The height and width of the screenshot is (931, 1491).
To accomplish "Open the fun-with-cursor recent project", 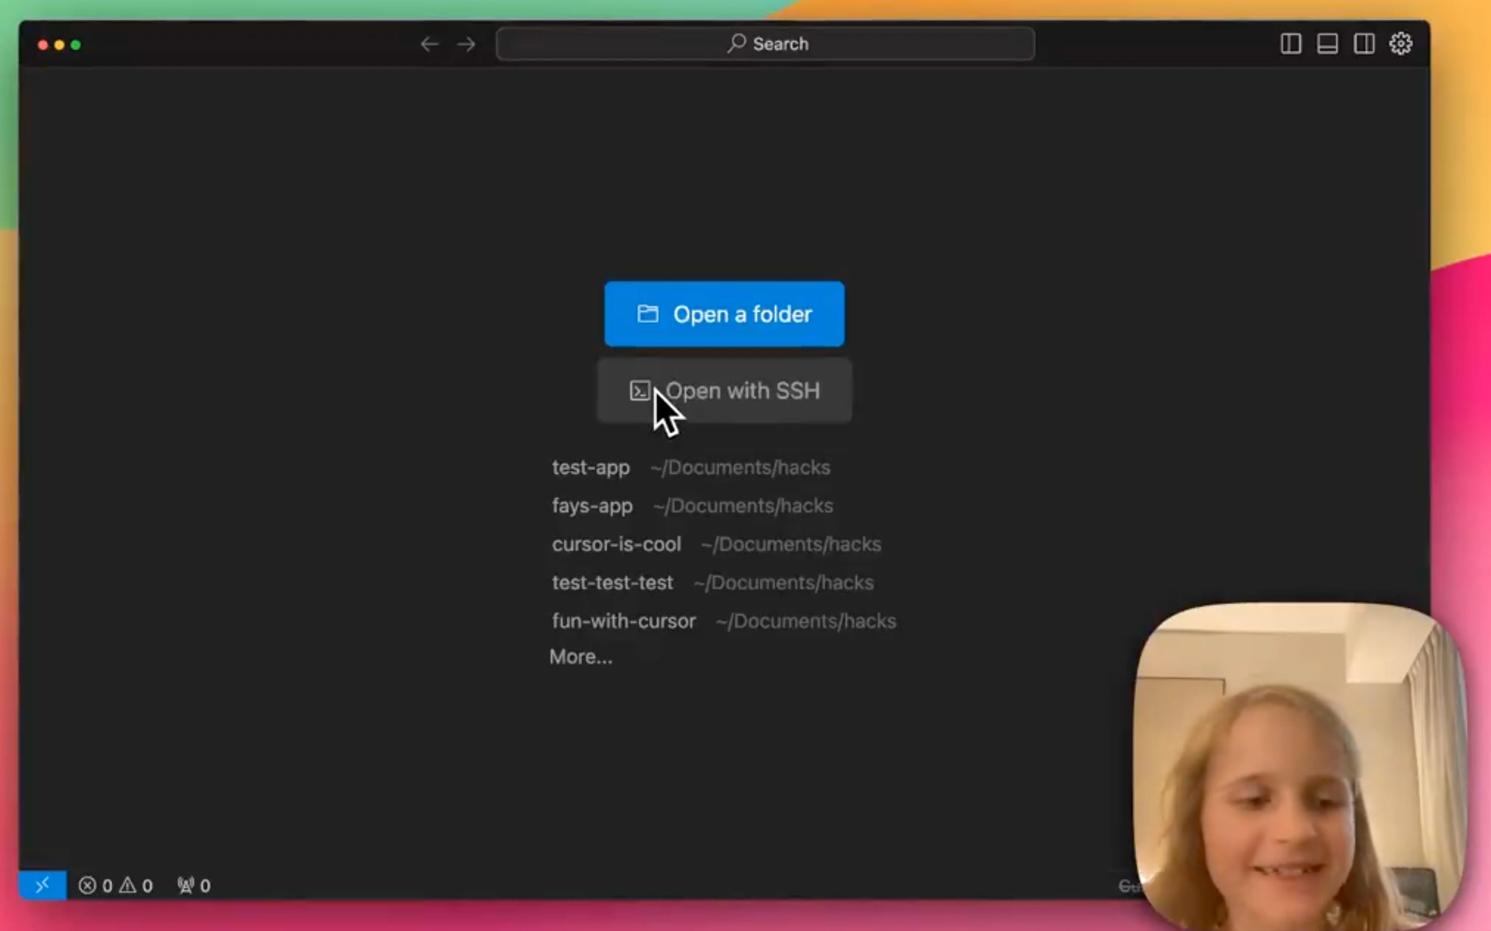I will 624,621.
